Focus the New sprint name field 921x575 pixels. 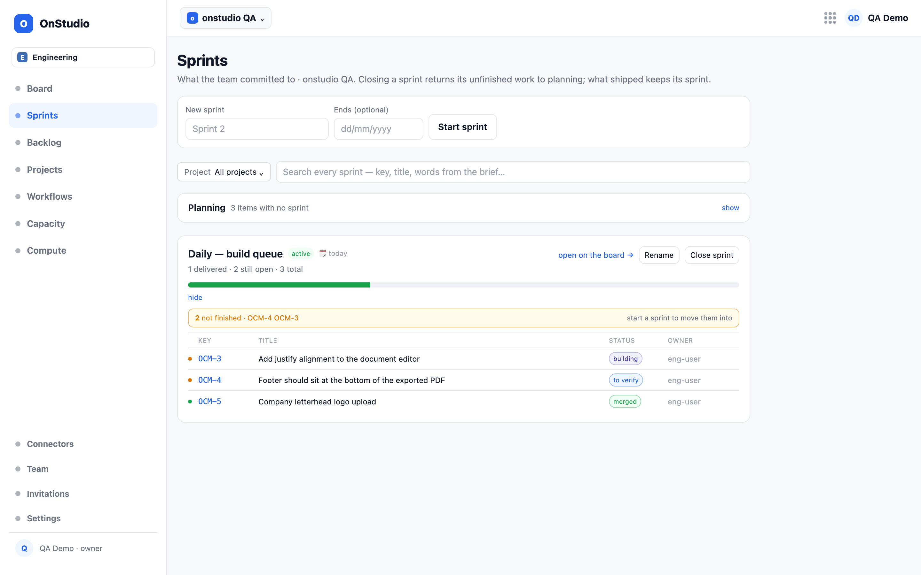(x=257, y=129)
